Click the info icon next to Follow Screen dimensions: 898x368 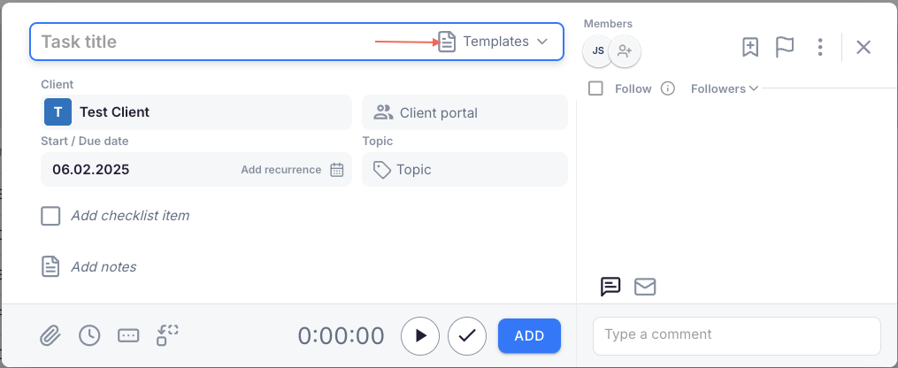668,88
